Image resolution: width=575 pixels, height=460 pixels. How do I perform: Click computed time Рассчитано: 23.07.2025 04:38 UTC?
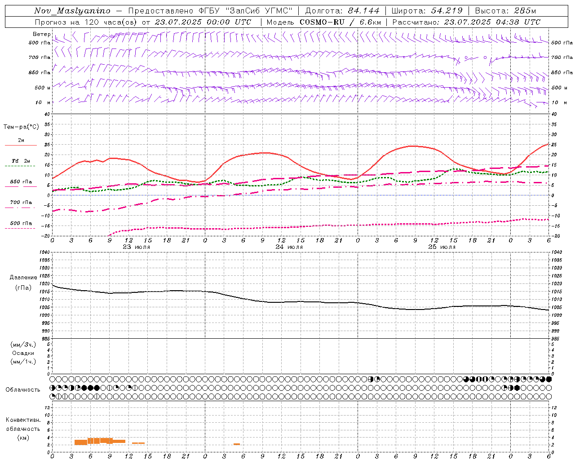pyautogui.click(x=466, y=22)
